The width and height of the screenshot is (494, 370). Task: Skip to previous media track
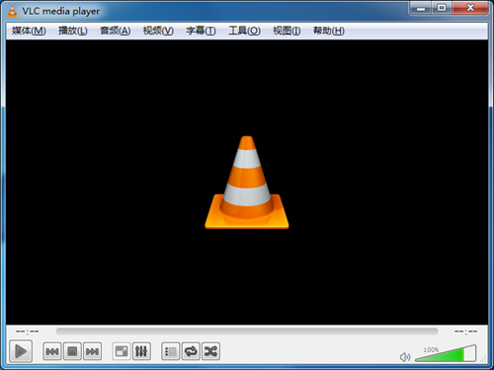52,351
